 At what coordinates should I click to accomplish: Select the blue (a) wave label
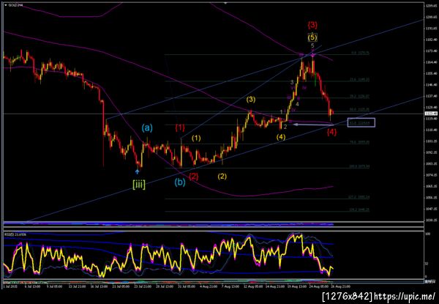click(x=147, y=127)
